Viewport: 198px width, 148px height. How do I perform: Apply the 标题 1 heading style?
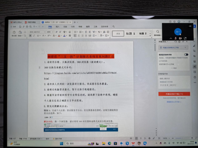click(x=130, y=34)
